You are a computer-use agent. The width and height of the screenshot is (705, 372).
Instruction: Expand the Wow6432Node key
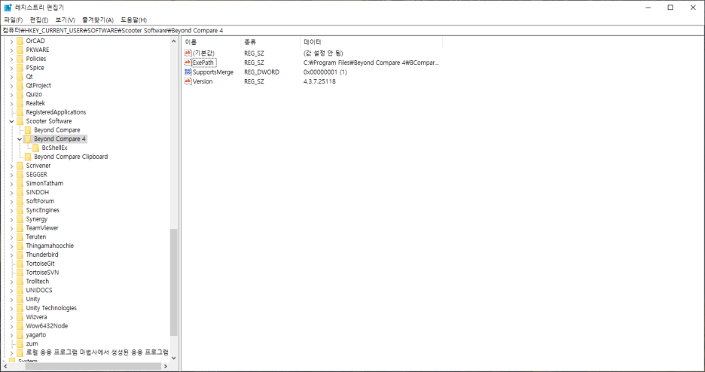pyautogui.click(x=12, y=326)
